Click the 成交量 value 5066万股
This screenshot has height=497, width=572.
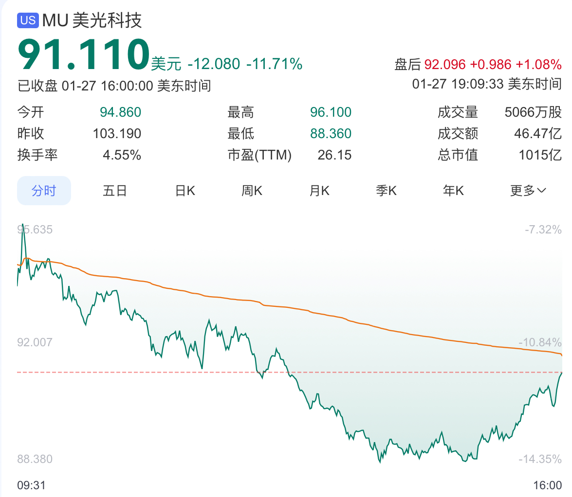click(x=533, y=112)
